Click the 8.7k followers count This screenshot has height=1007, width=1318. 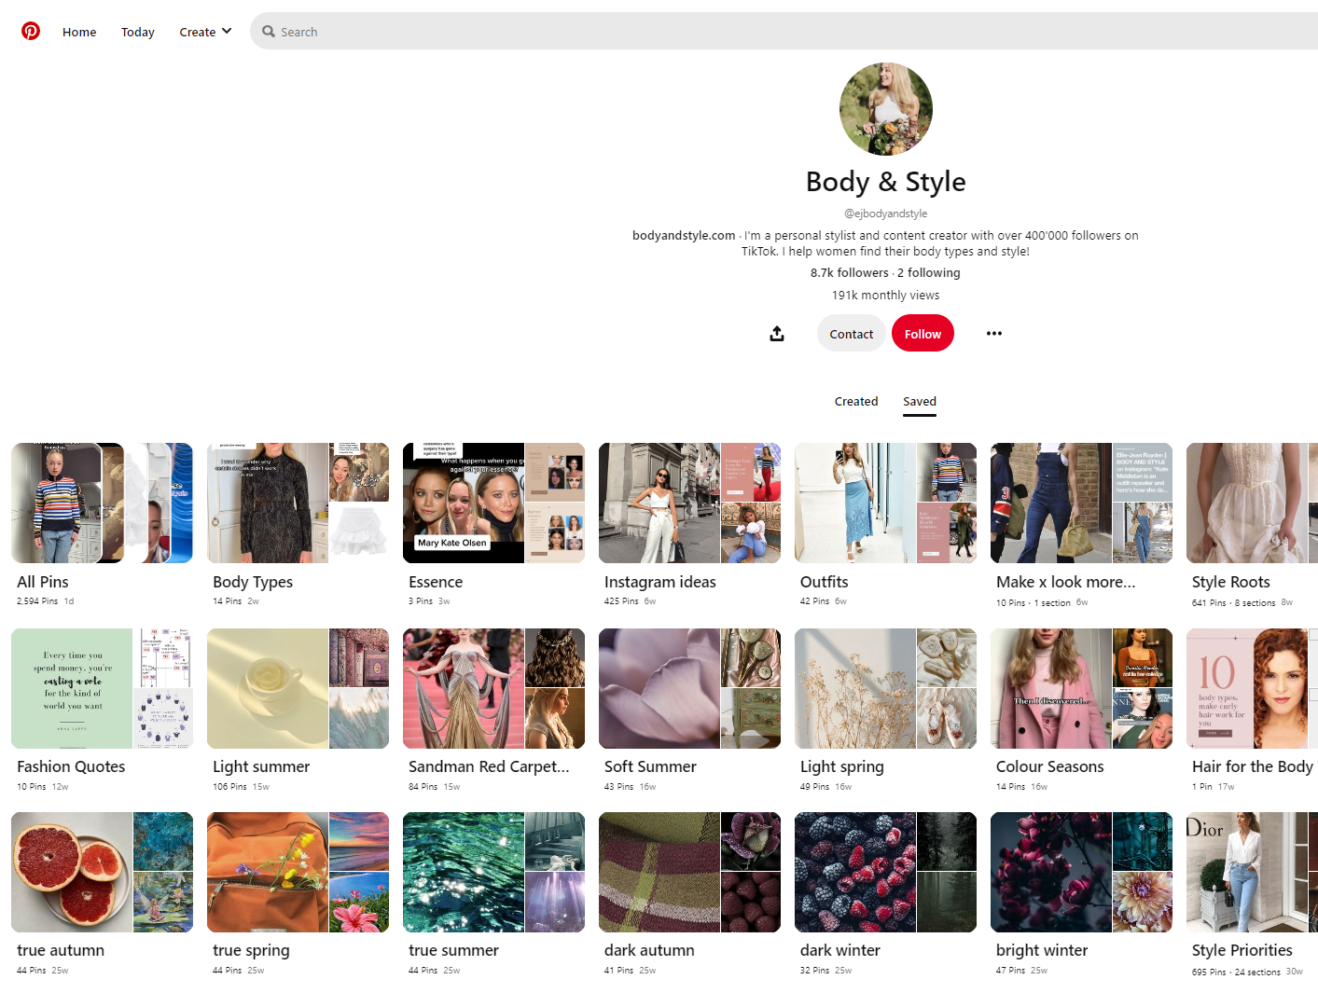pos(849,272)
